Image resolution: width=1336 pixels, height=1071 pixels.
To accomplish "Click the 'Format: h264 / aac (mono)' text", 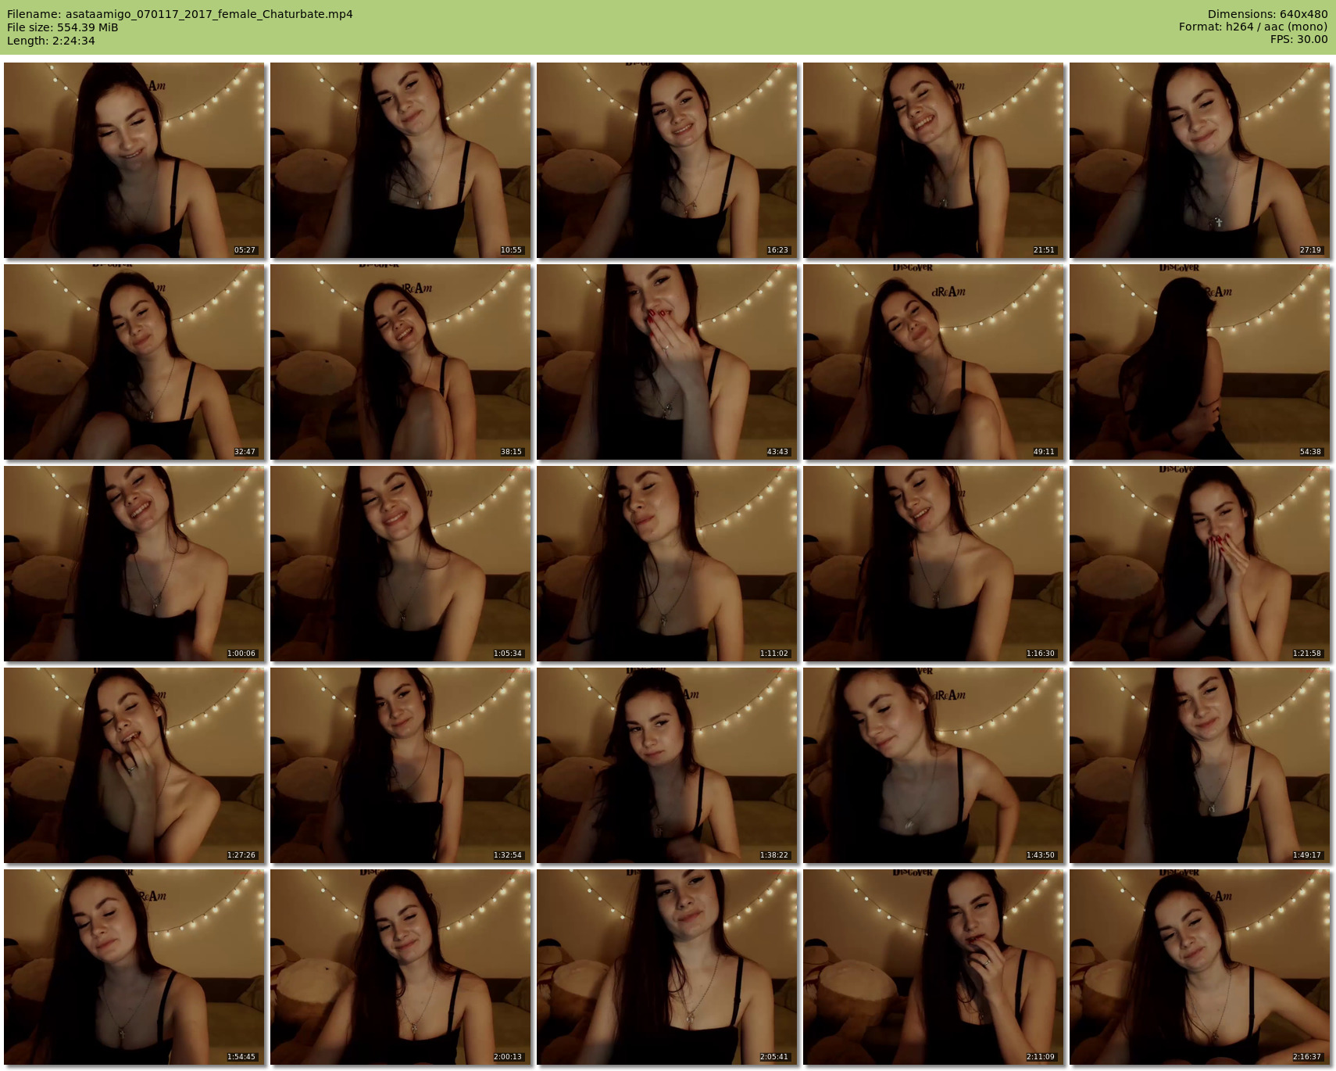I will pyautogui.click(x=1253, y=27).
